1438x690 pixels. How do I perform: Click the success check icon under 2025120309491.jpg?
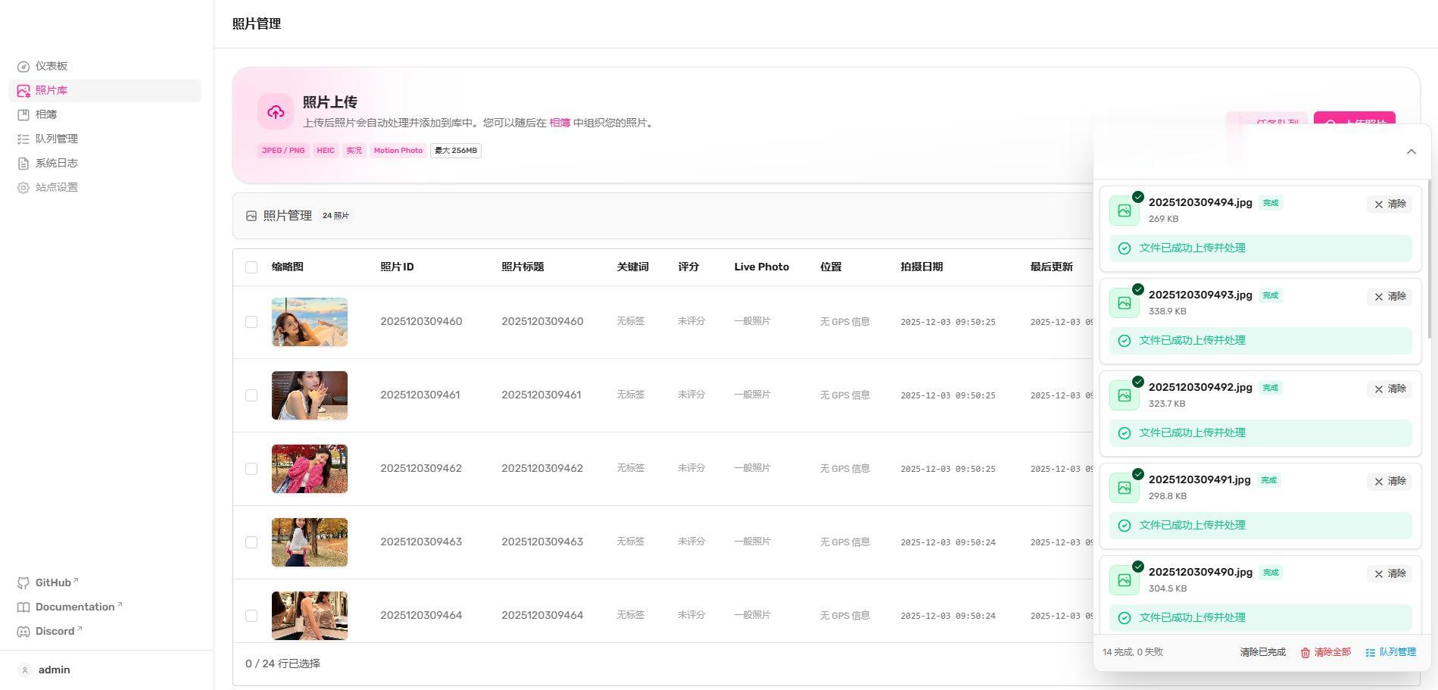pos(1125,526)
